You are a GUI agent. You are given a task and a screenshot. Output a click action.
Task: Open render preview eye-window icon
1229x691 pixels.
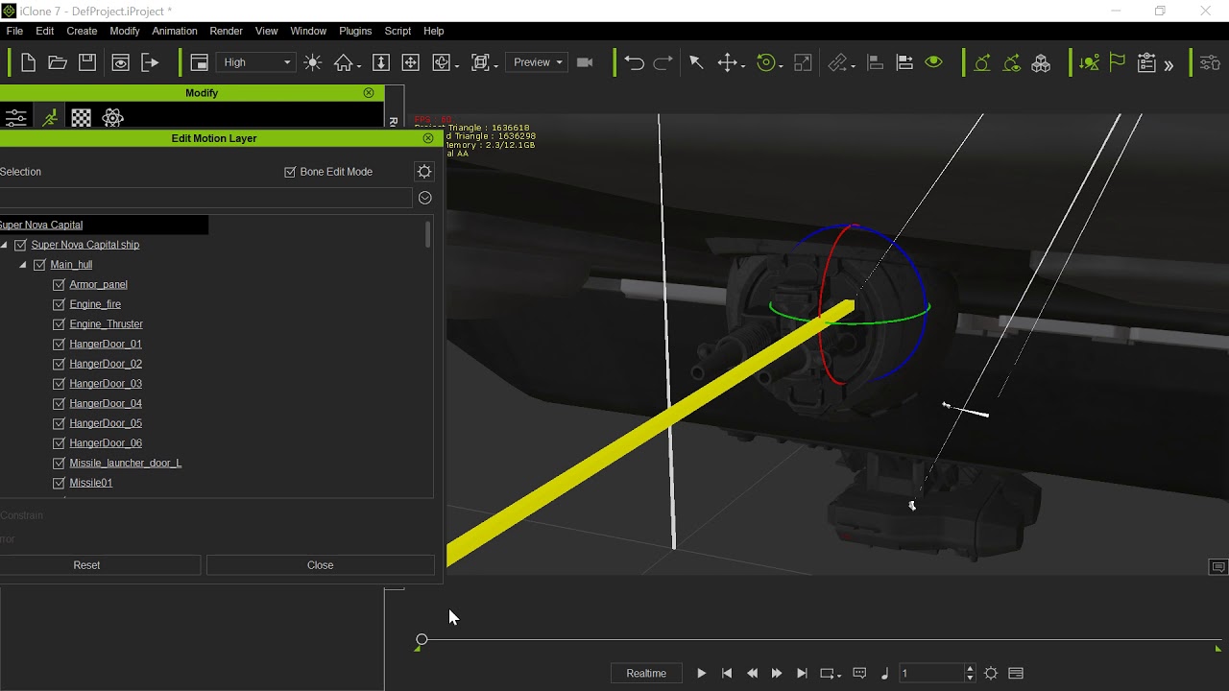(x=120, y=62)
